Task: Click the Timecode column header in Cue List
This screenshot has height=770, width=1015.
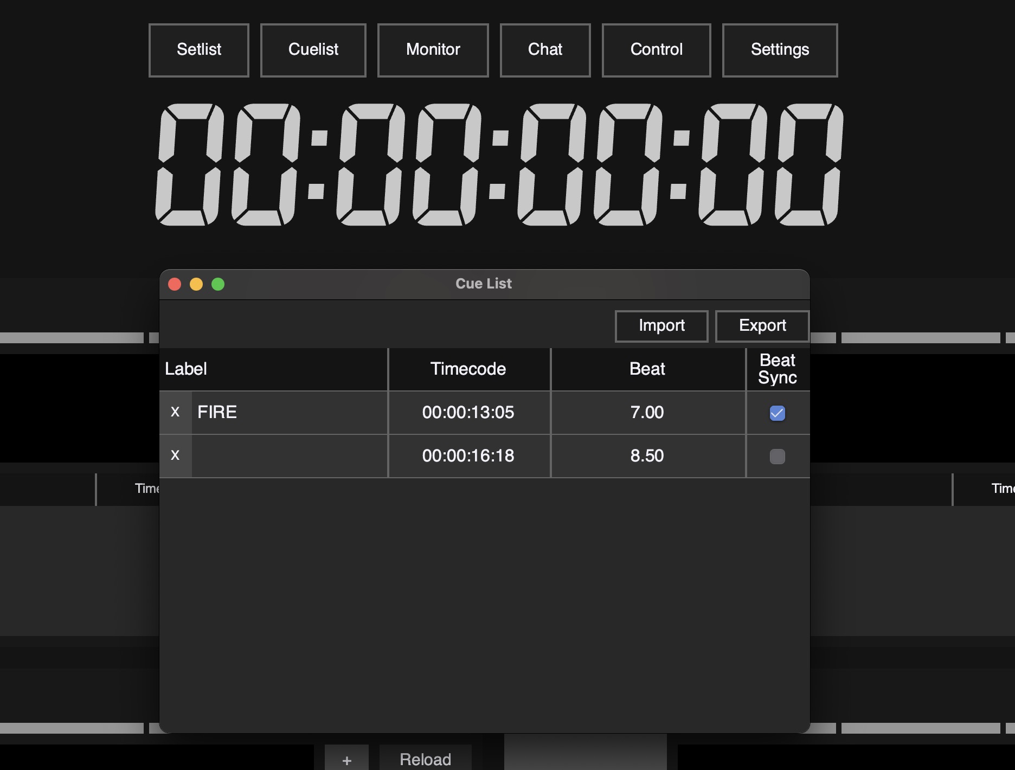Action: coord(469,369)
